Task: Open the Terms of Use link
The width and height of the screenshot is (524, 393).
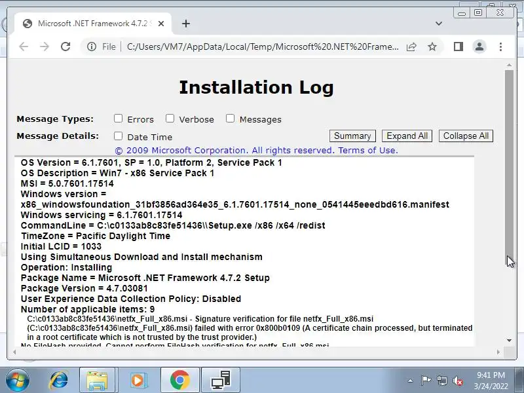Action: click(x=368, y=151)
